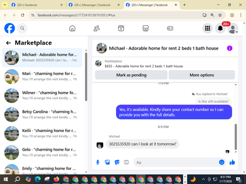Image resolution: width=246 pixels, height=184 pixels.
Task: Open the Marketplace store icon
Action: (x=146, y=28)
